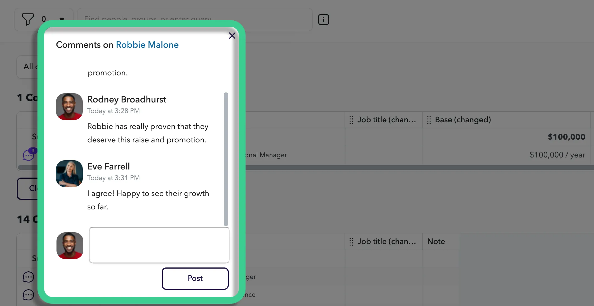Click Eve Farrell's name in comments
Image resolution: width=594 pixels, height=306 pixels.
pos(109,166)
